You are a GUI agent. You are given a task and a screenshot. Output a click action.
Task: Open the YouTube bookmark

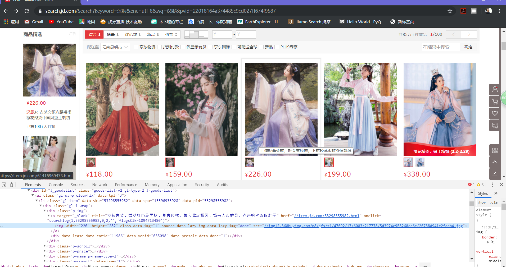click(61, 22)
